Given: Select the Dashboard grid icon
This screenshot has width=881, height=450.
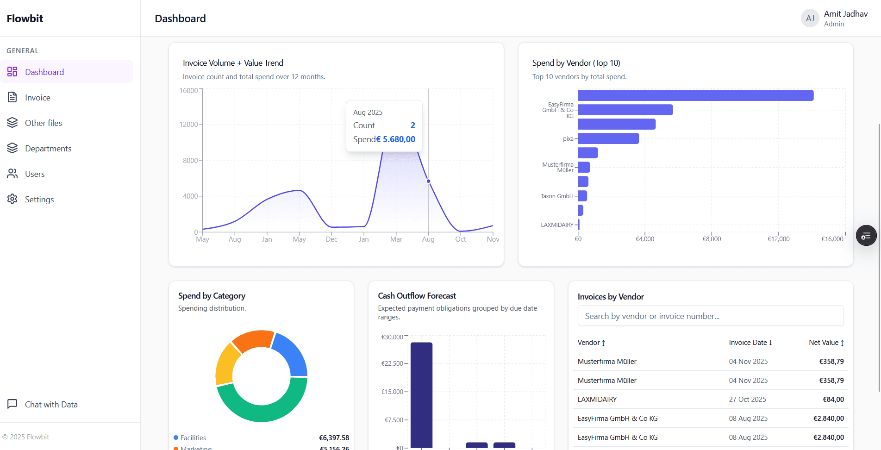Looking at the screenshot, I should pos(12,72).
